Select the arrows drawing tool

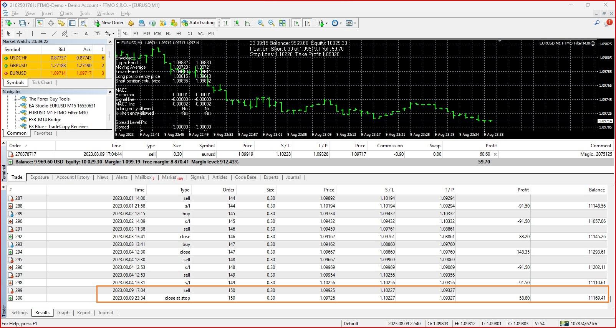(x=108, y=33)
